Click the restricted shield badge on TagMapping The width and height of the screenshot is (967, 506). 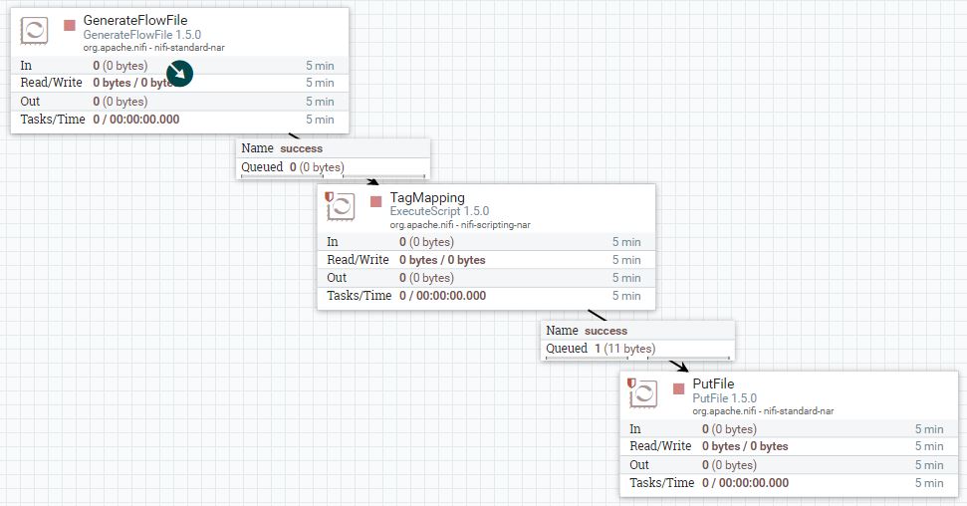click(x=329, y=196)
